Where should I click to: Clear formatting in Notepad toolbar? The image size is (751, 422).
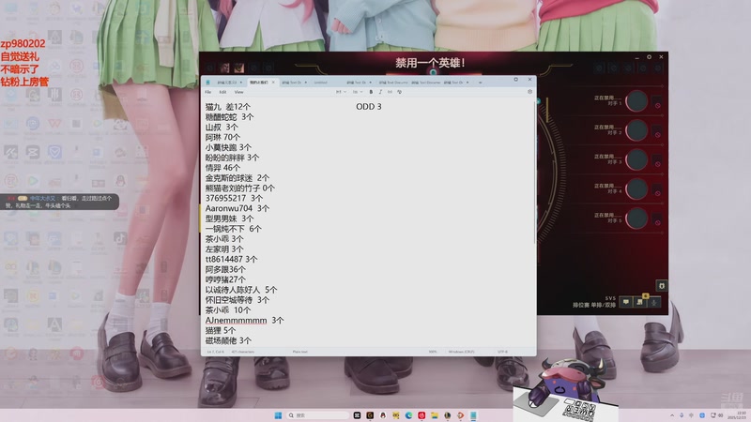pos(400,92)
